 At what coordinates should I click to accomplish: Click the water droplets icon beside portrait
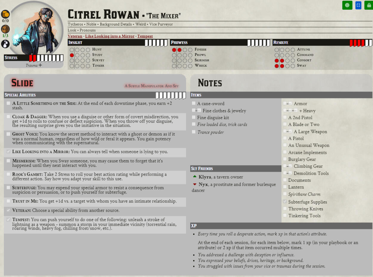tap(5, 44)
